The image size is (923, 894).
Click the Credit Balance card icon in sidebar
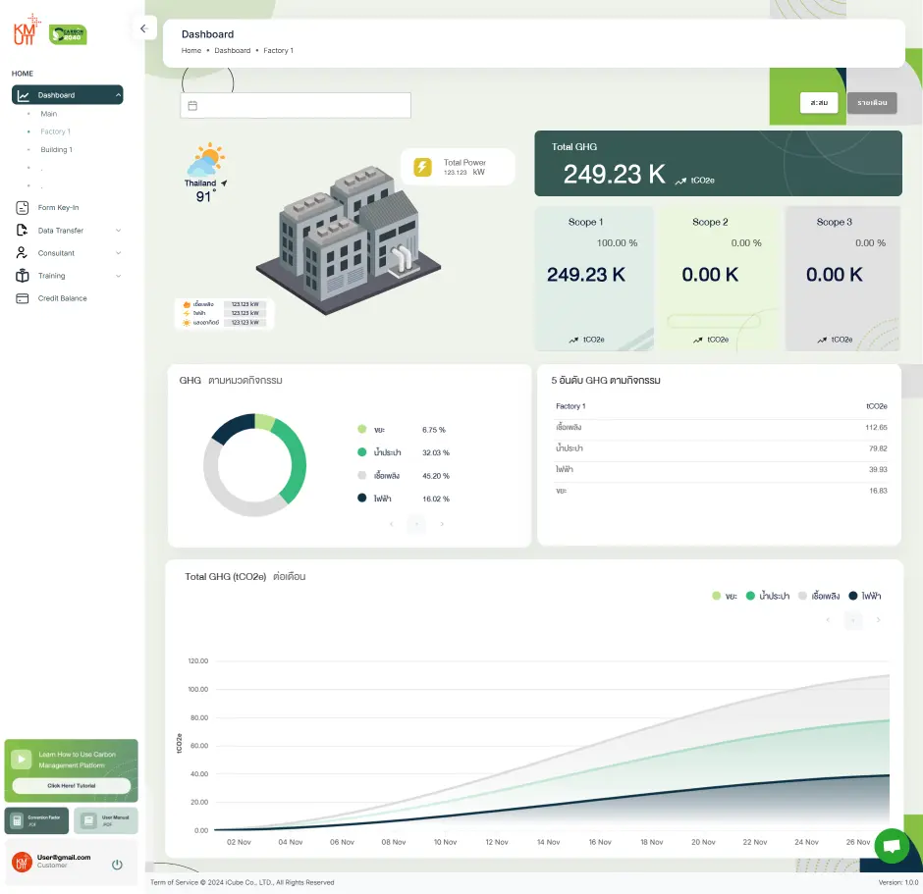point(22,298)
